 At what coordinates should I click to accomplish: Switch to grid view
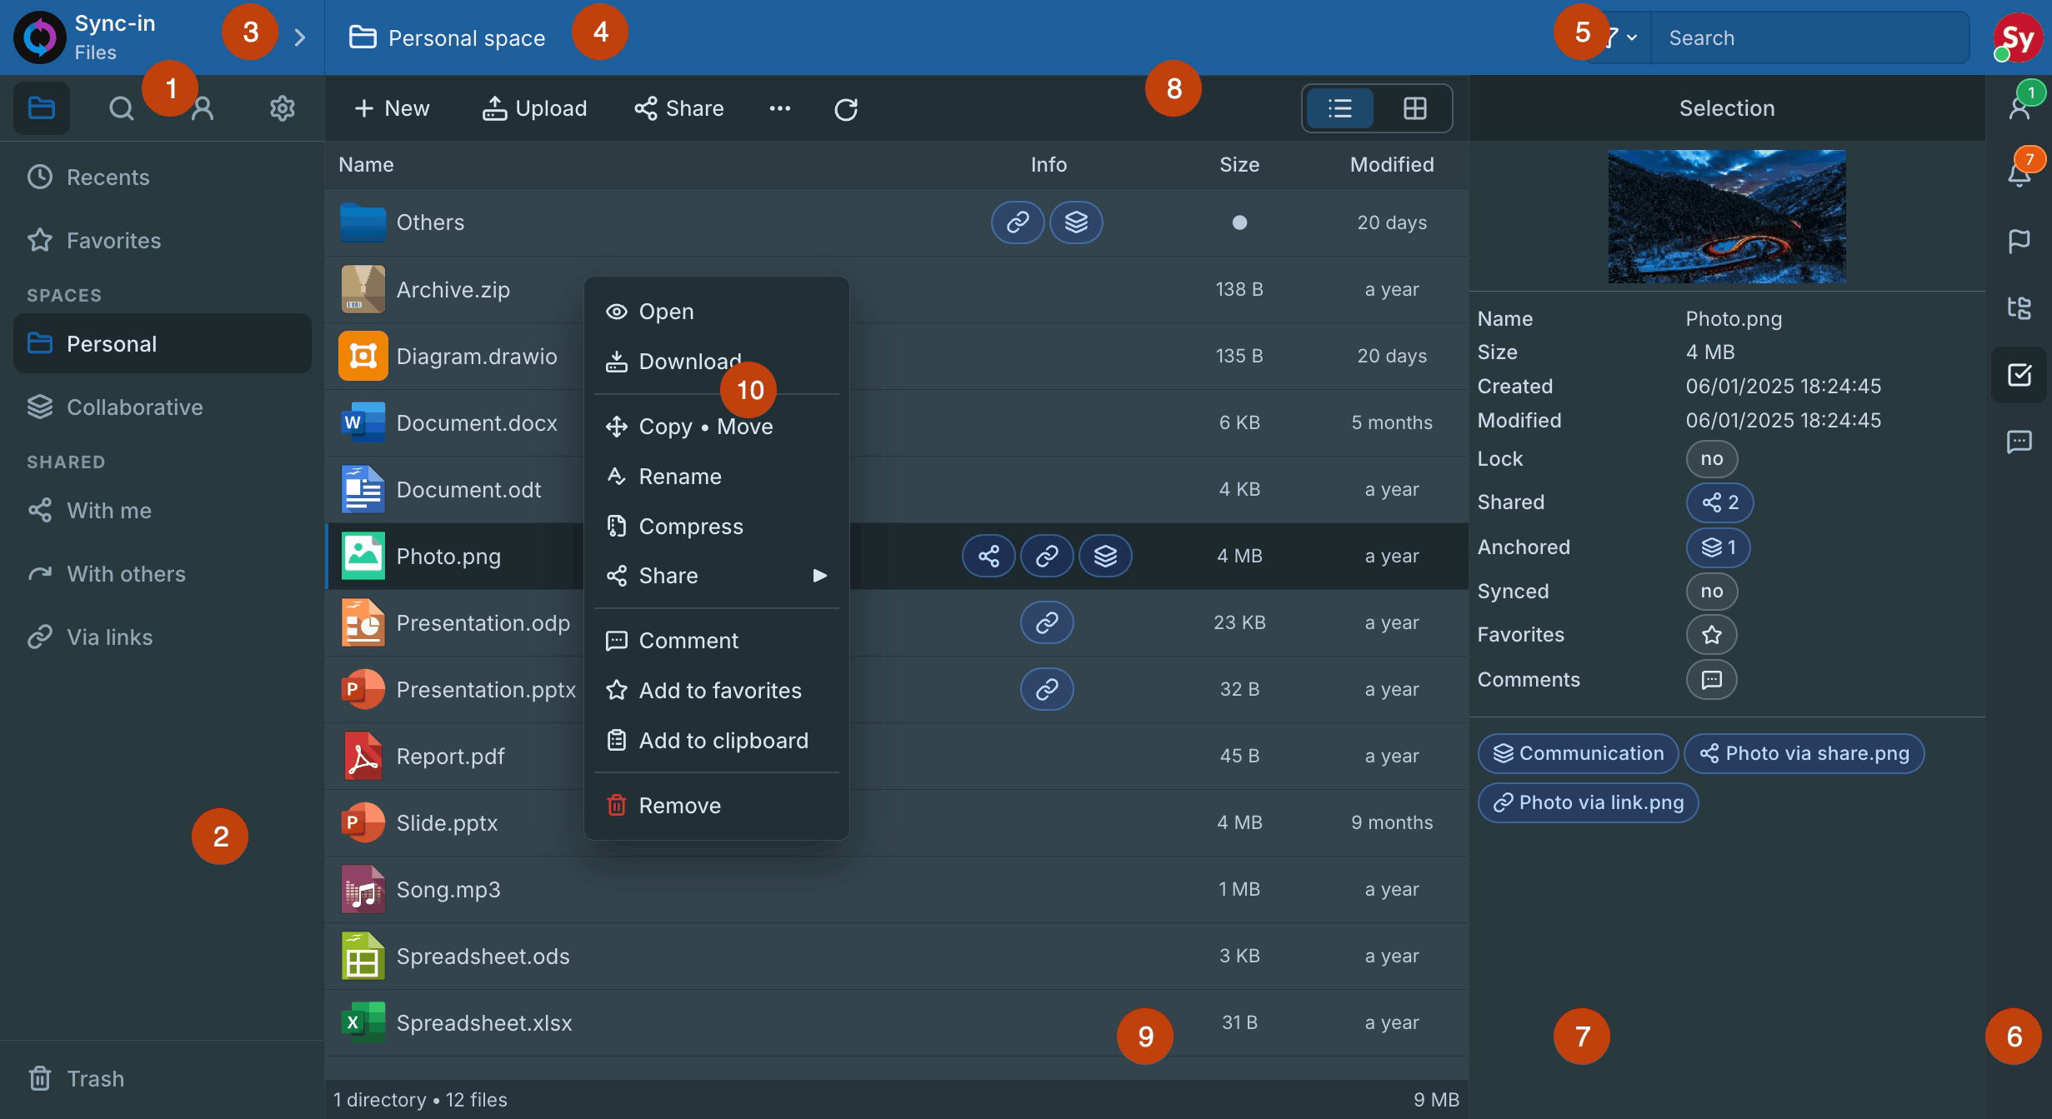point(1414,108)
